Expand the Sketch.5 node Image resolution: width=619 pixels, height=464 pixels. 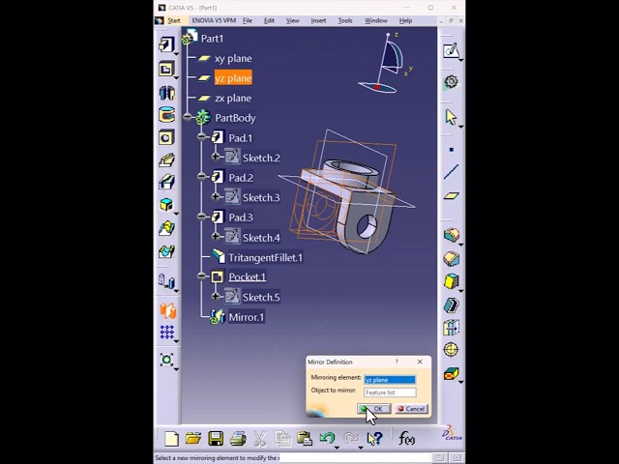coord(216,296)
